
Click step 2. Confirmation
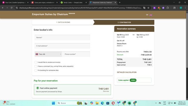pyautogui.click(x=124, y=22)
